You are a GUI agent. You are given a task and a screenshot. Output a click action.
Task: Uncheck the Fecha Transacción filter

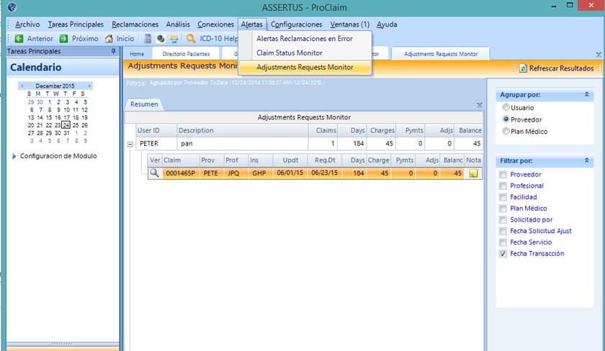[x=503, y=254]
